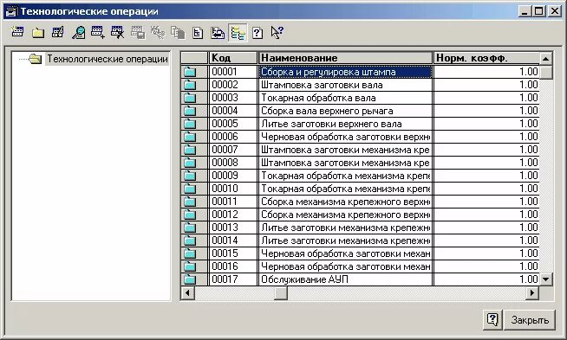Click the Edit row pencil toolbar icon

[x=58, y=33]
